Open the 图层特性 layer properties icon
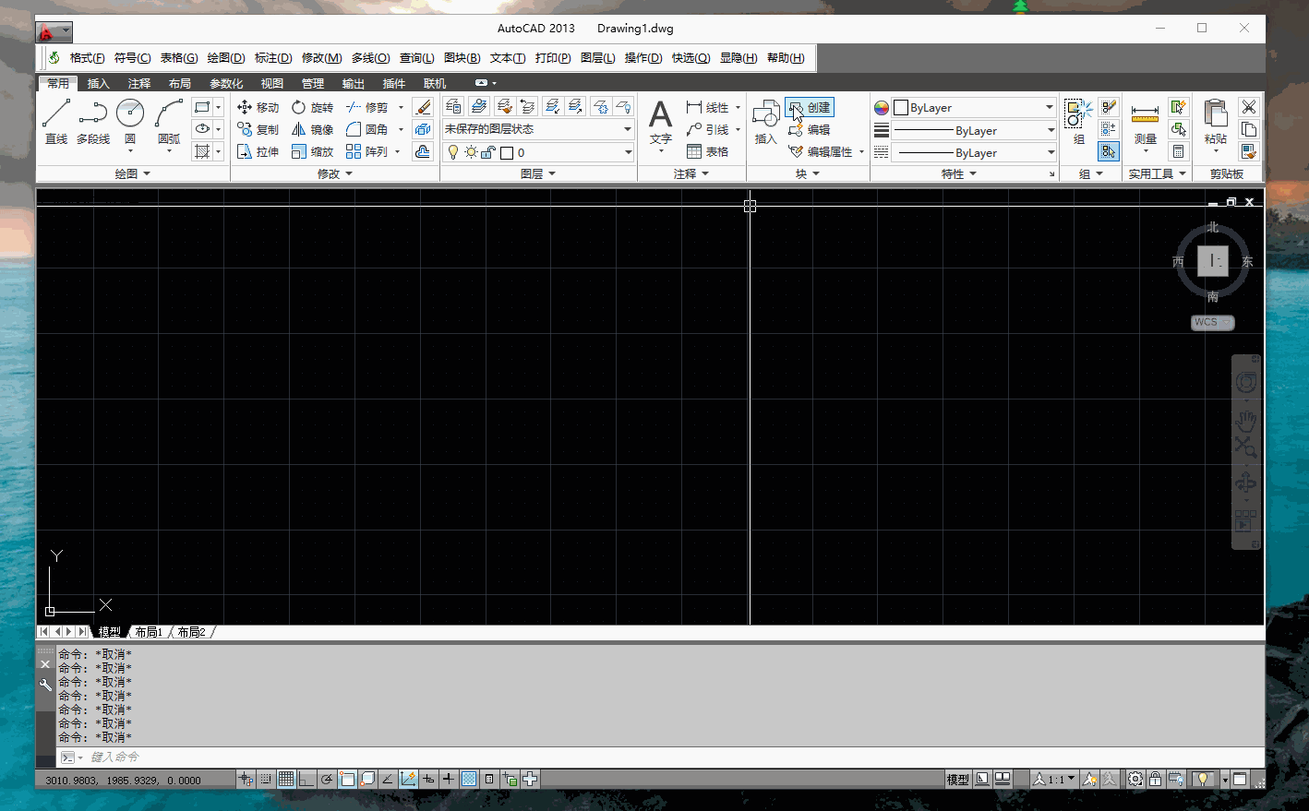This screenshot has height=811, width=1309. (x=453, y=107)
